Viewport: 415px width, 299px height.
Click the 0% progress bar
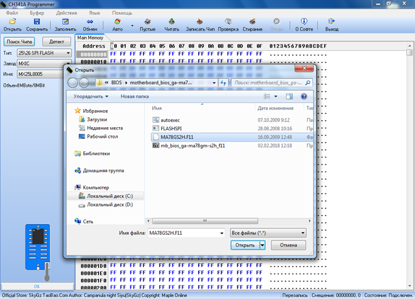(x=37, y=286)
